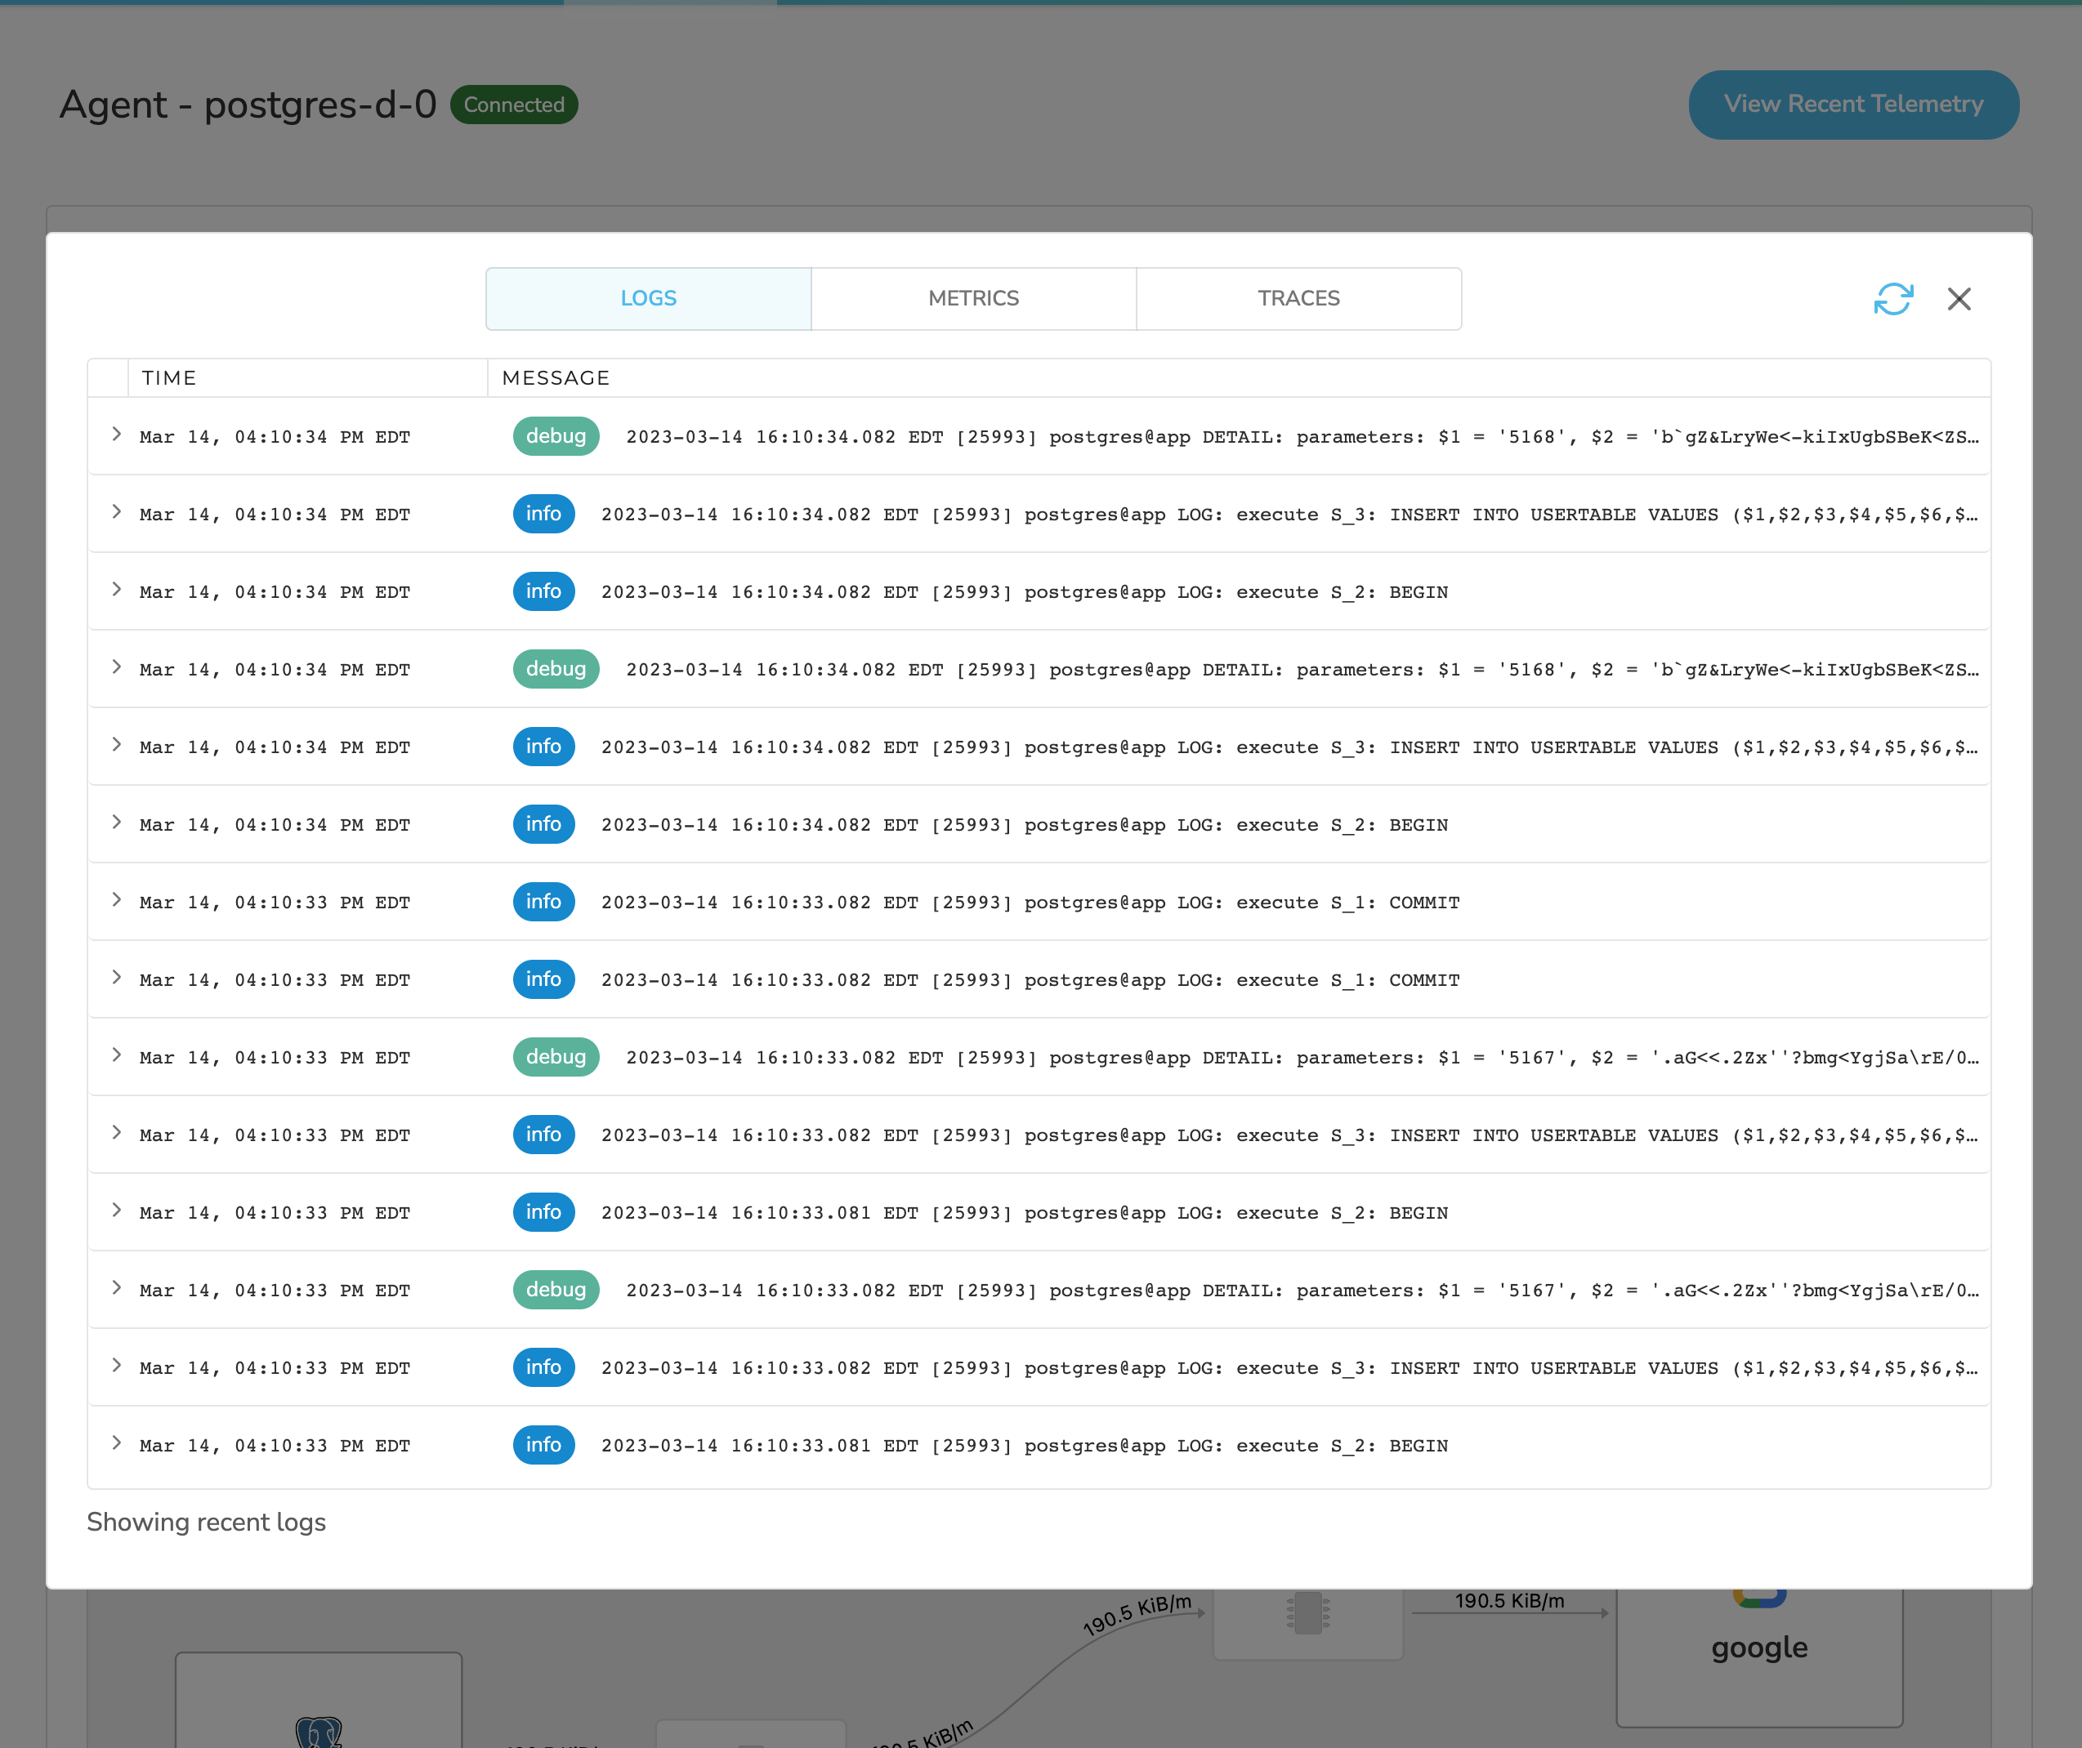Expand the last log row chevron
Viewport: 2082px width, 1748px height.
click(x=117, y=1443)
